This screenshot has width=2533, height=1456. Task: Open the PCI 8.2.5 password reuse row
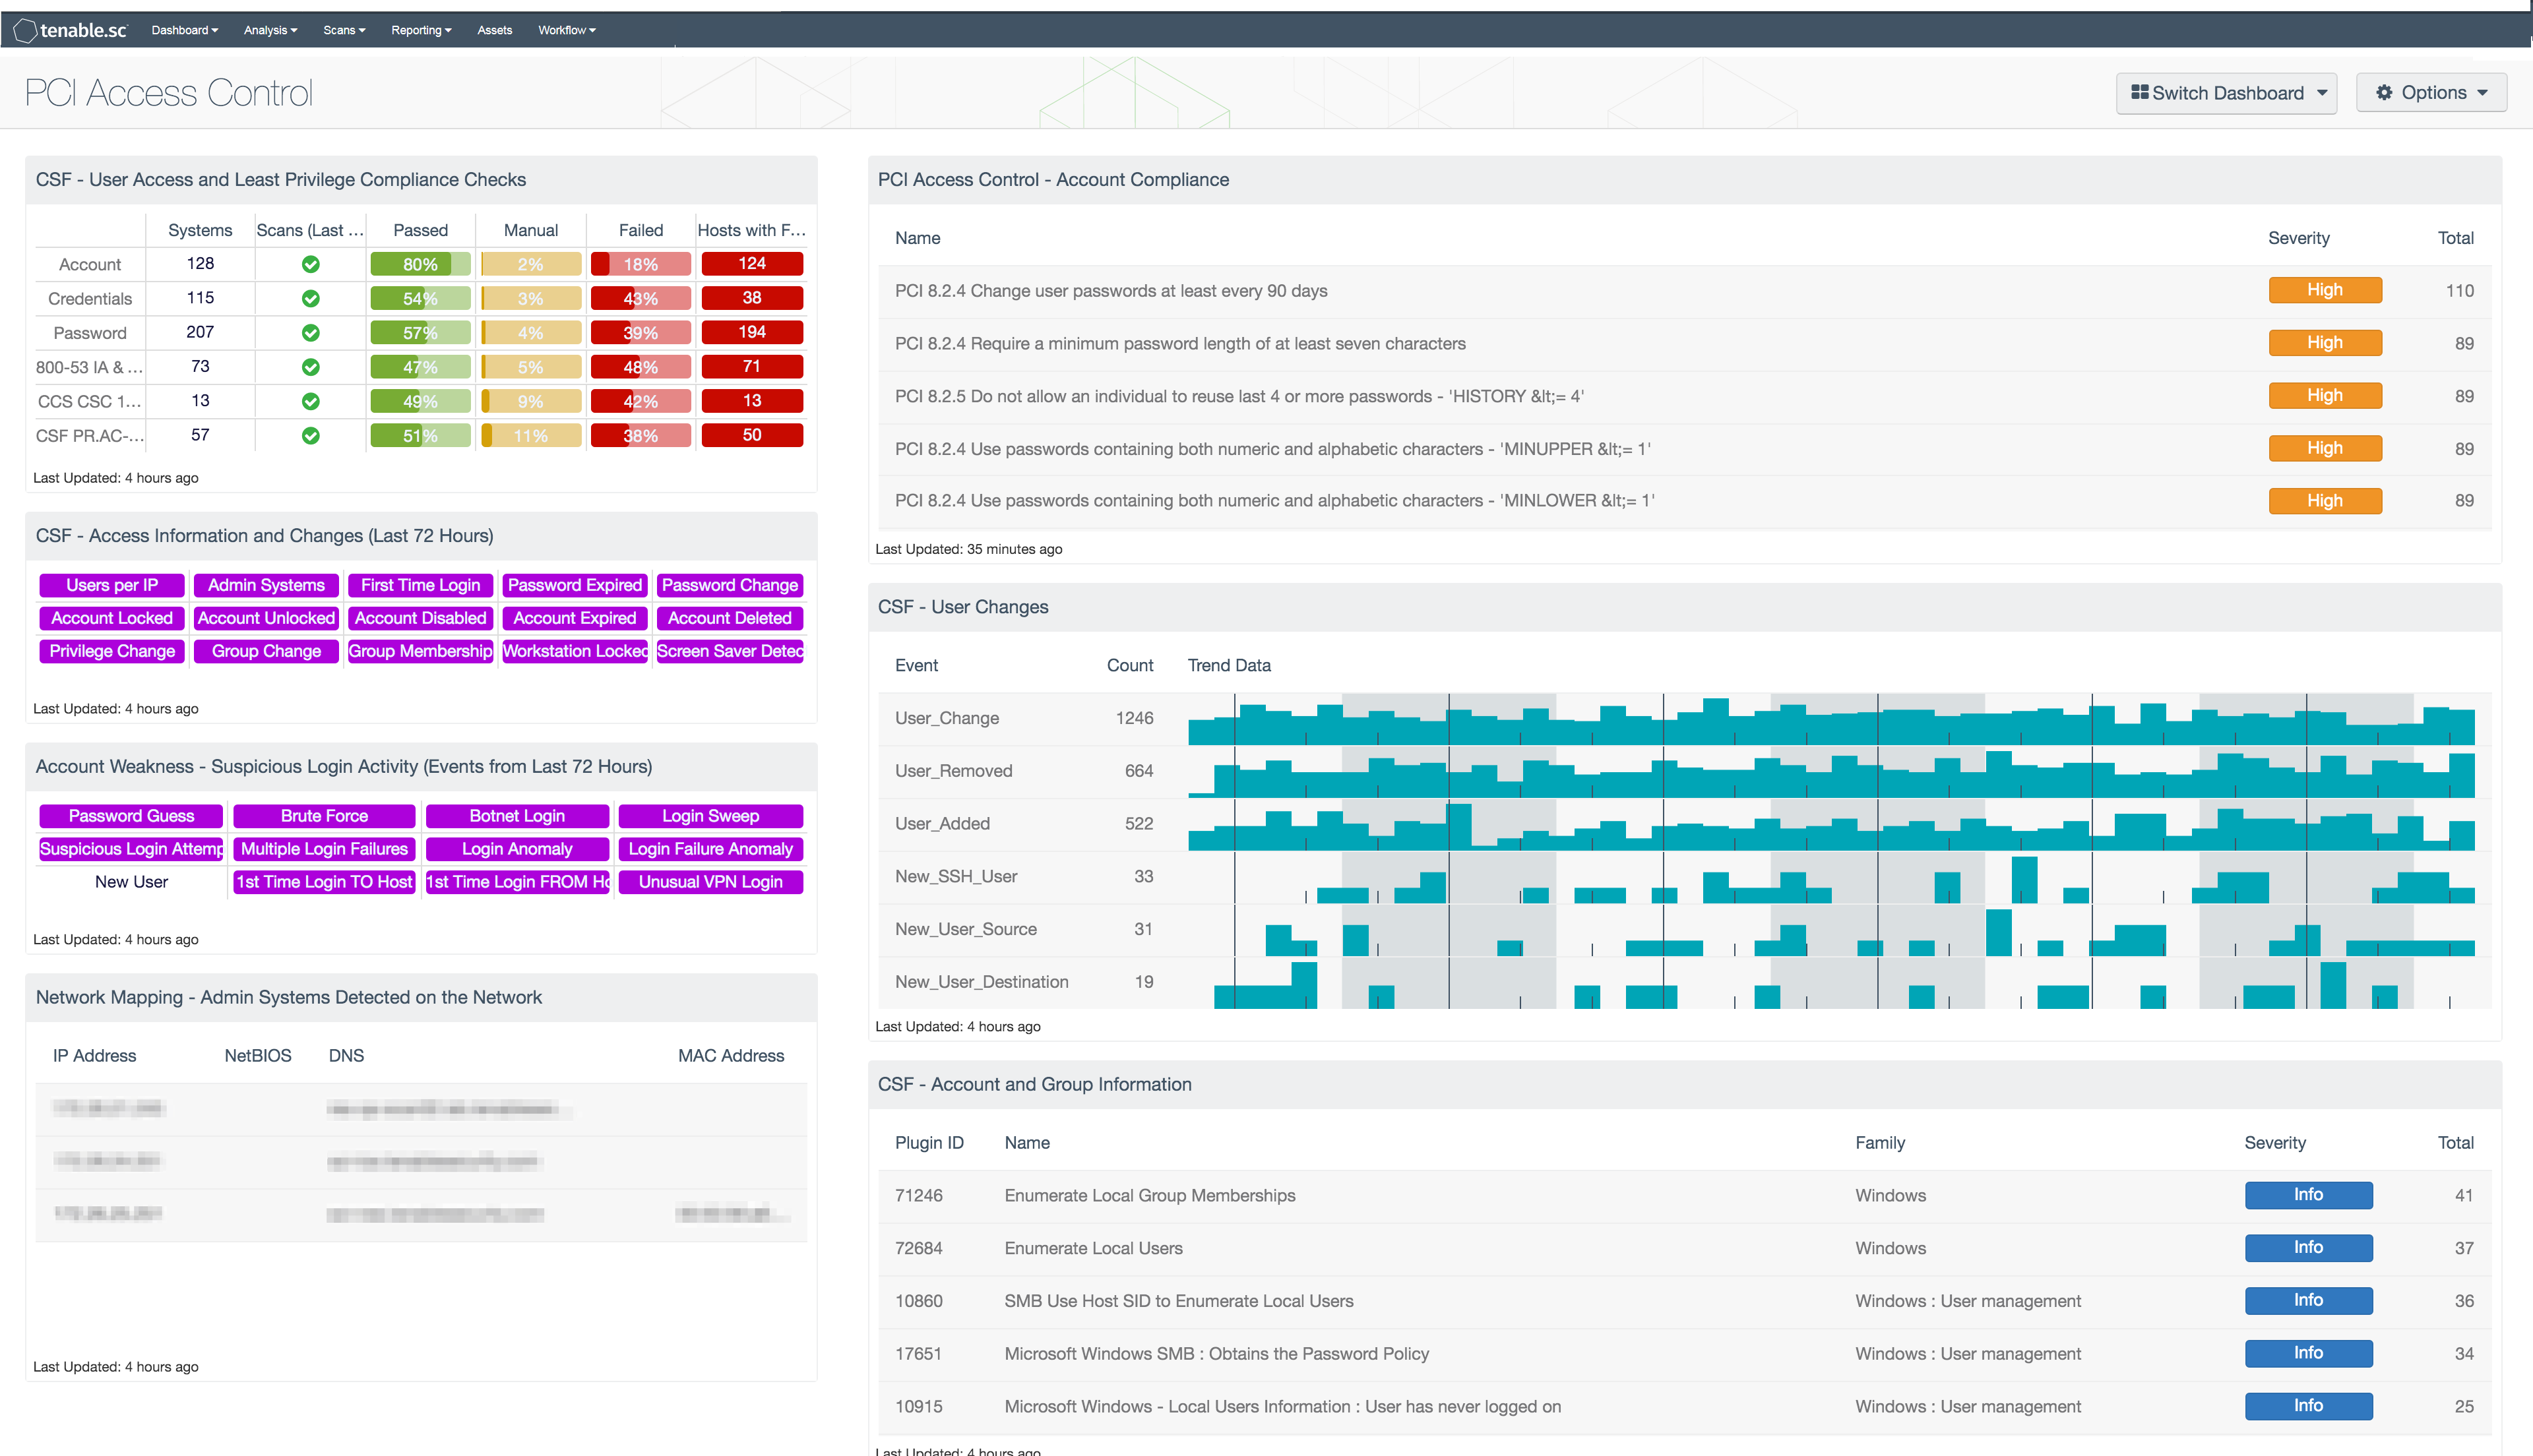pyautogui.click(x=1685, y=396)
